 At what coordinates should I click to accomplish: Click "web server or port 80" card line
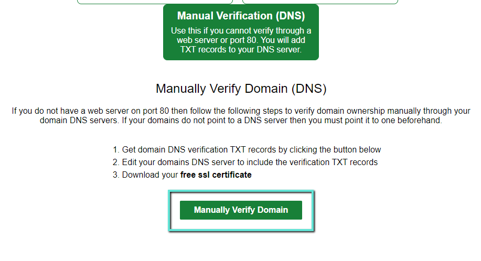[241, 40]
